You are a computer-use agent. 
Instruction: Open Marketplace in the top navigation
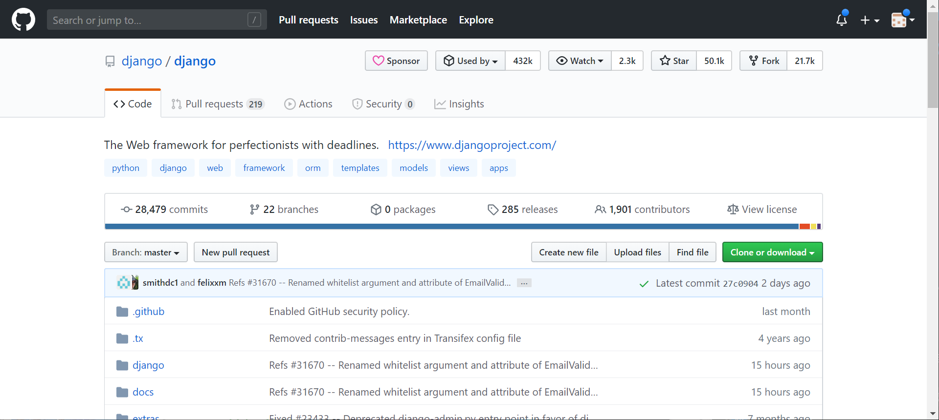pyautogui.click(x=418, y=20)
